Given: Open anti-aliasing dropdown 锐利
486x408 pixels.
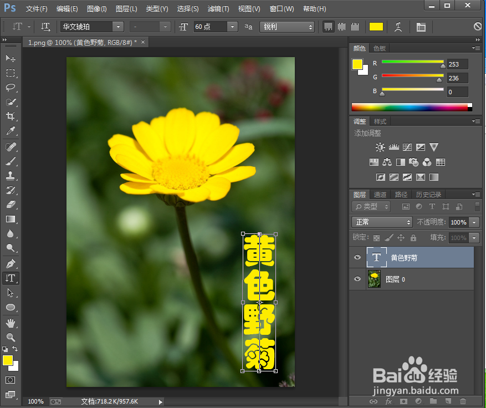Looking at the screenshot, I should [287, 27].
